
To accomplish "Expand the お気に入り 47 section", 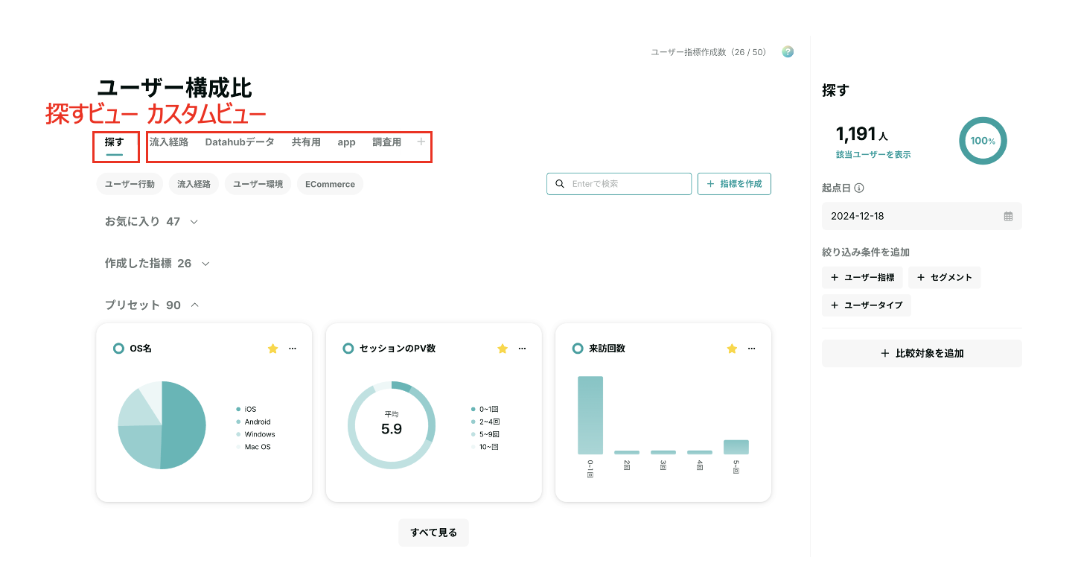I will coord(152,221).
